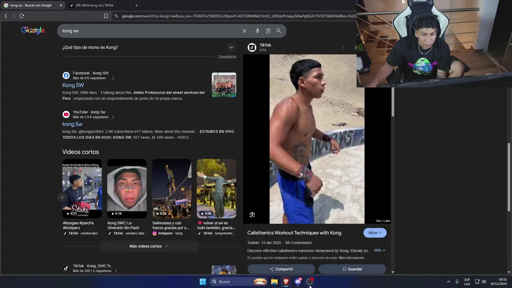Play the #kongsw #parcha #kickperu short video
The image size is (512, 288).
[x=82, y=189]
